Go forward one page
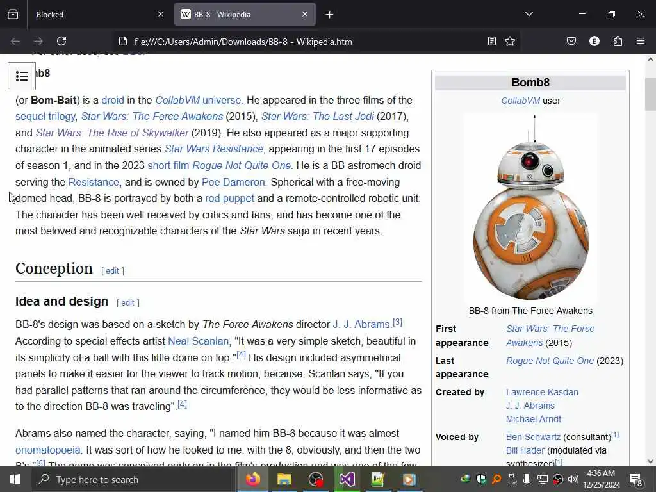 (38, 41)
